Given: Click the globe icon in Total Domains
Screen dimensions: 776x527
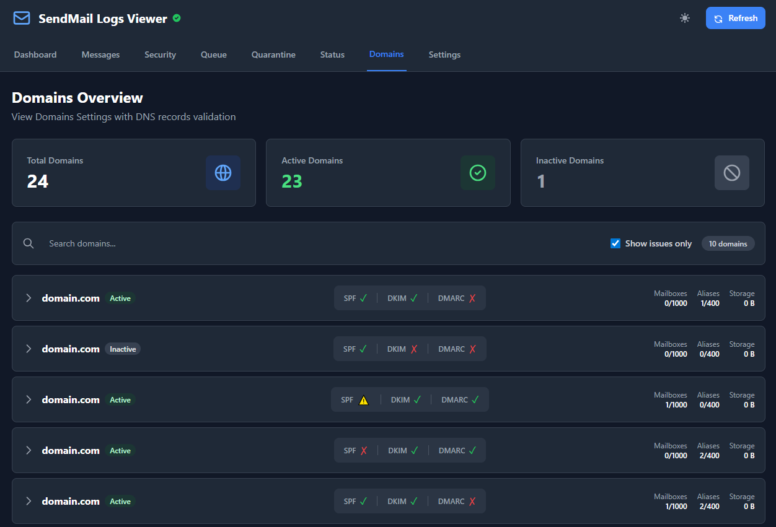Looking at the screenshot, I should pos(223,173).
